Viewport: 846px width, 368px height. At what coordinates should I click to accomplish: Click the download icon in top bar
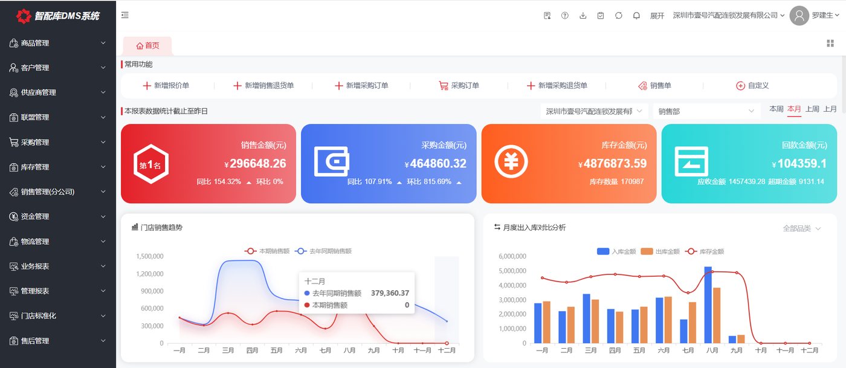(x=583, y=16)
